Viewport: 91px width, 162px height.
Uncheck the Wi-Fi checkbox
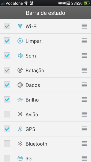pos(7,26)
